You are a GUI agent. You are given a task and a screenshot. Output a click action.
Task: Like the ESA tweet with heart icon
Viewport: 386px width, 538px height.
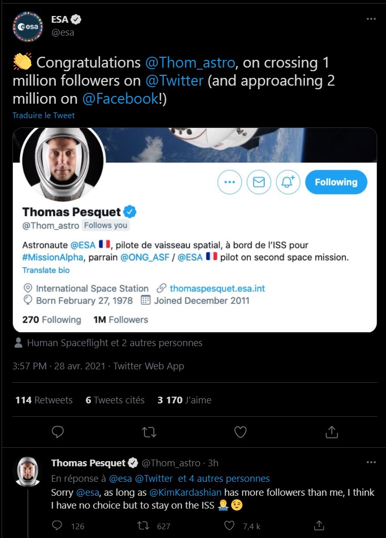(240, 432)
